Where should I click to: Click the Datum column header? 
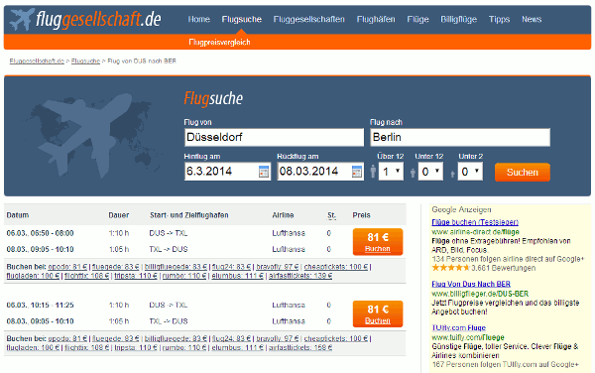[18, 215]
